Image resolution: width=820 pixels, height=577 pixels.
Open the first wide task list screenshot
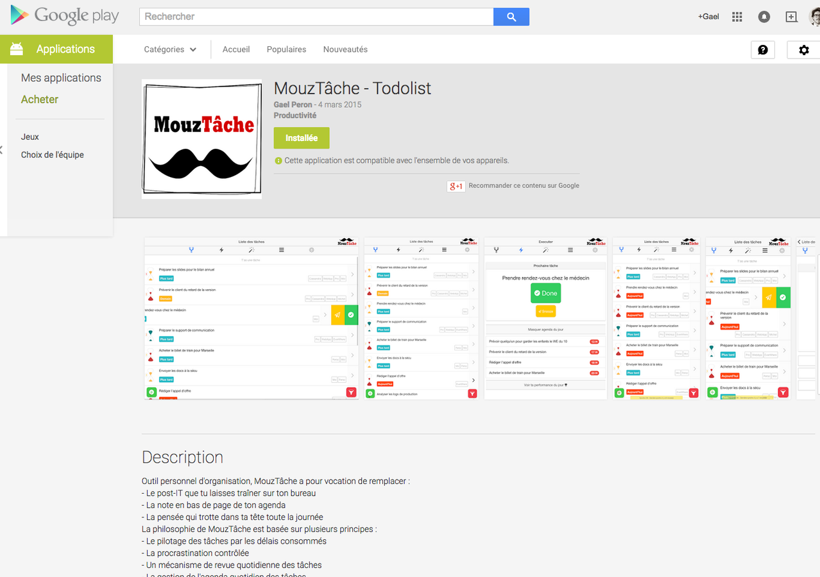pos(252,319)
